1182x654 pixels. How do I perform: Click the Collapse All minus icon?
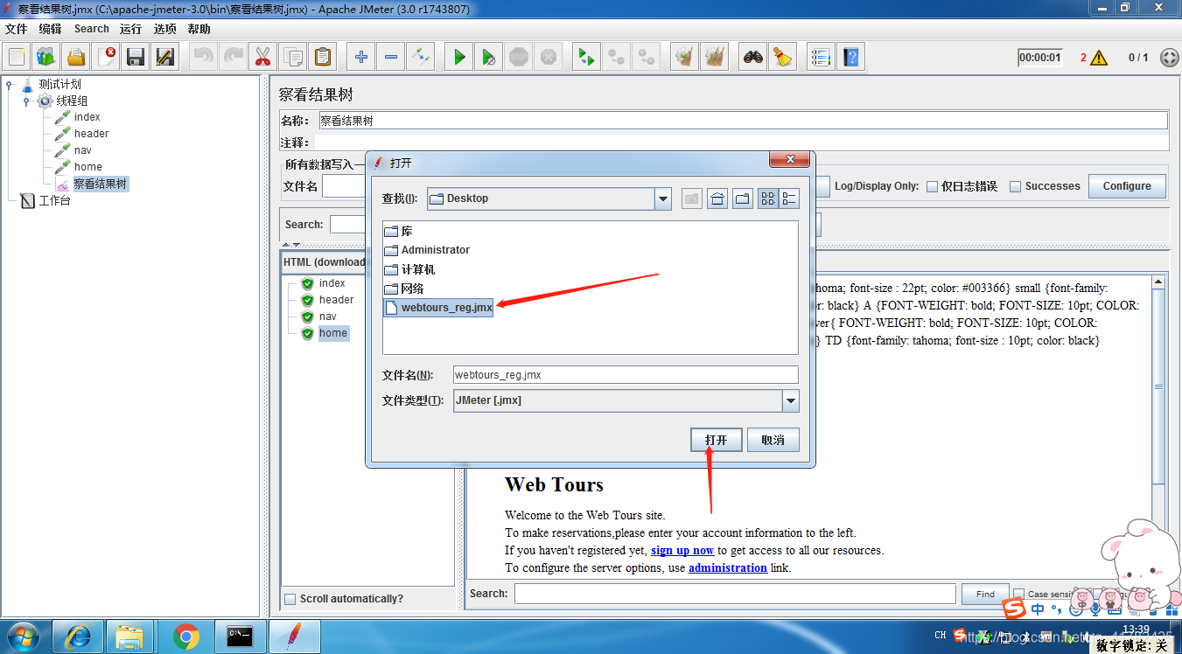point(391,58)
